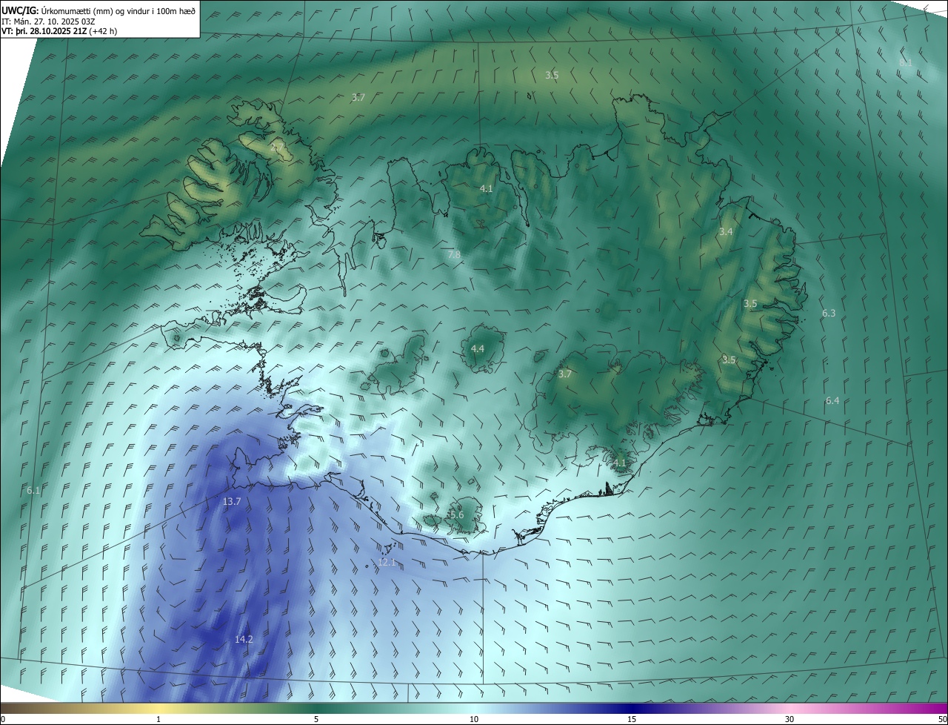Select the 5.6 value near the south coast
The image size is (948, 725).
456,515
